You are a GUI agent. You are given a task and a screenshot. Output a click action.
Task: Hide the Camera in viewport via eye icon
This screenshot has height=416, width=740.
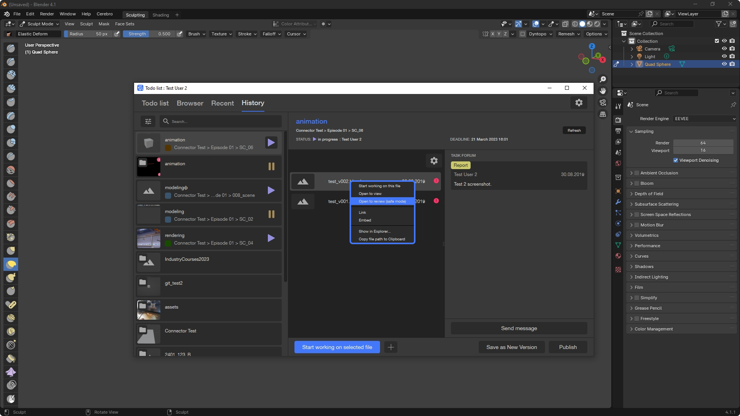point(724,49)
